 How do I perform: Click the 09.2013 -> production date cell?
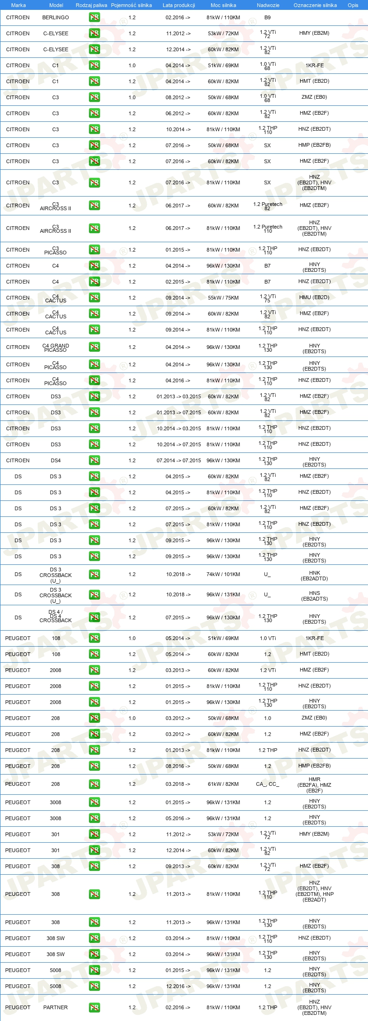point(178,866)
